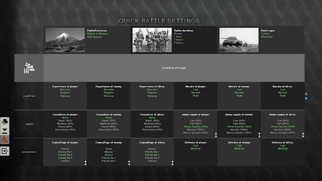Click the blue square indicator at right
Viewport: 322px width, 181px height.
click(306, 99)
